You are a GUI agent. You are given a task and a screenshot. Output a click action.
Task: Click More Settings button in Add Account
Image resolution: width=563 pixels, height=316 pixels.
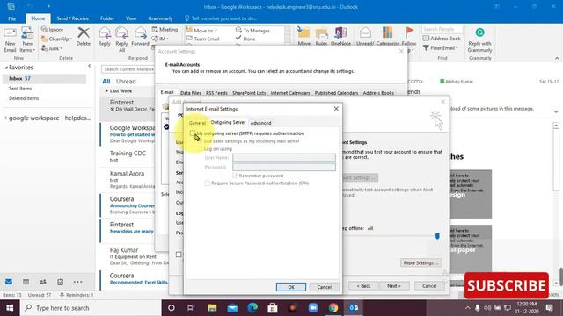420,262
